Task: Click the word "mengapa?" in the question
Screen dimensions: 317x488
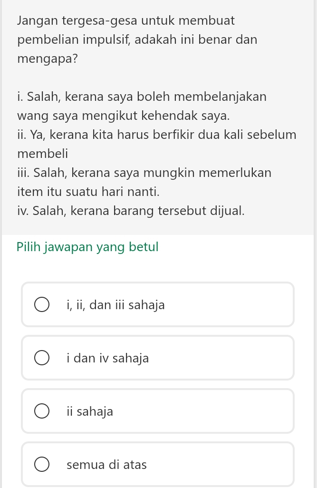Action: pyautogui.click(x=48, y=59)
